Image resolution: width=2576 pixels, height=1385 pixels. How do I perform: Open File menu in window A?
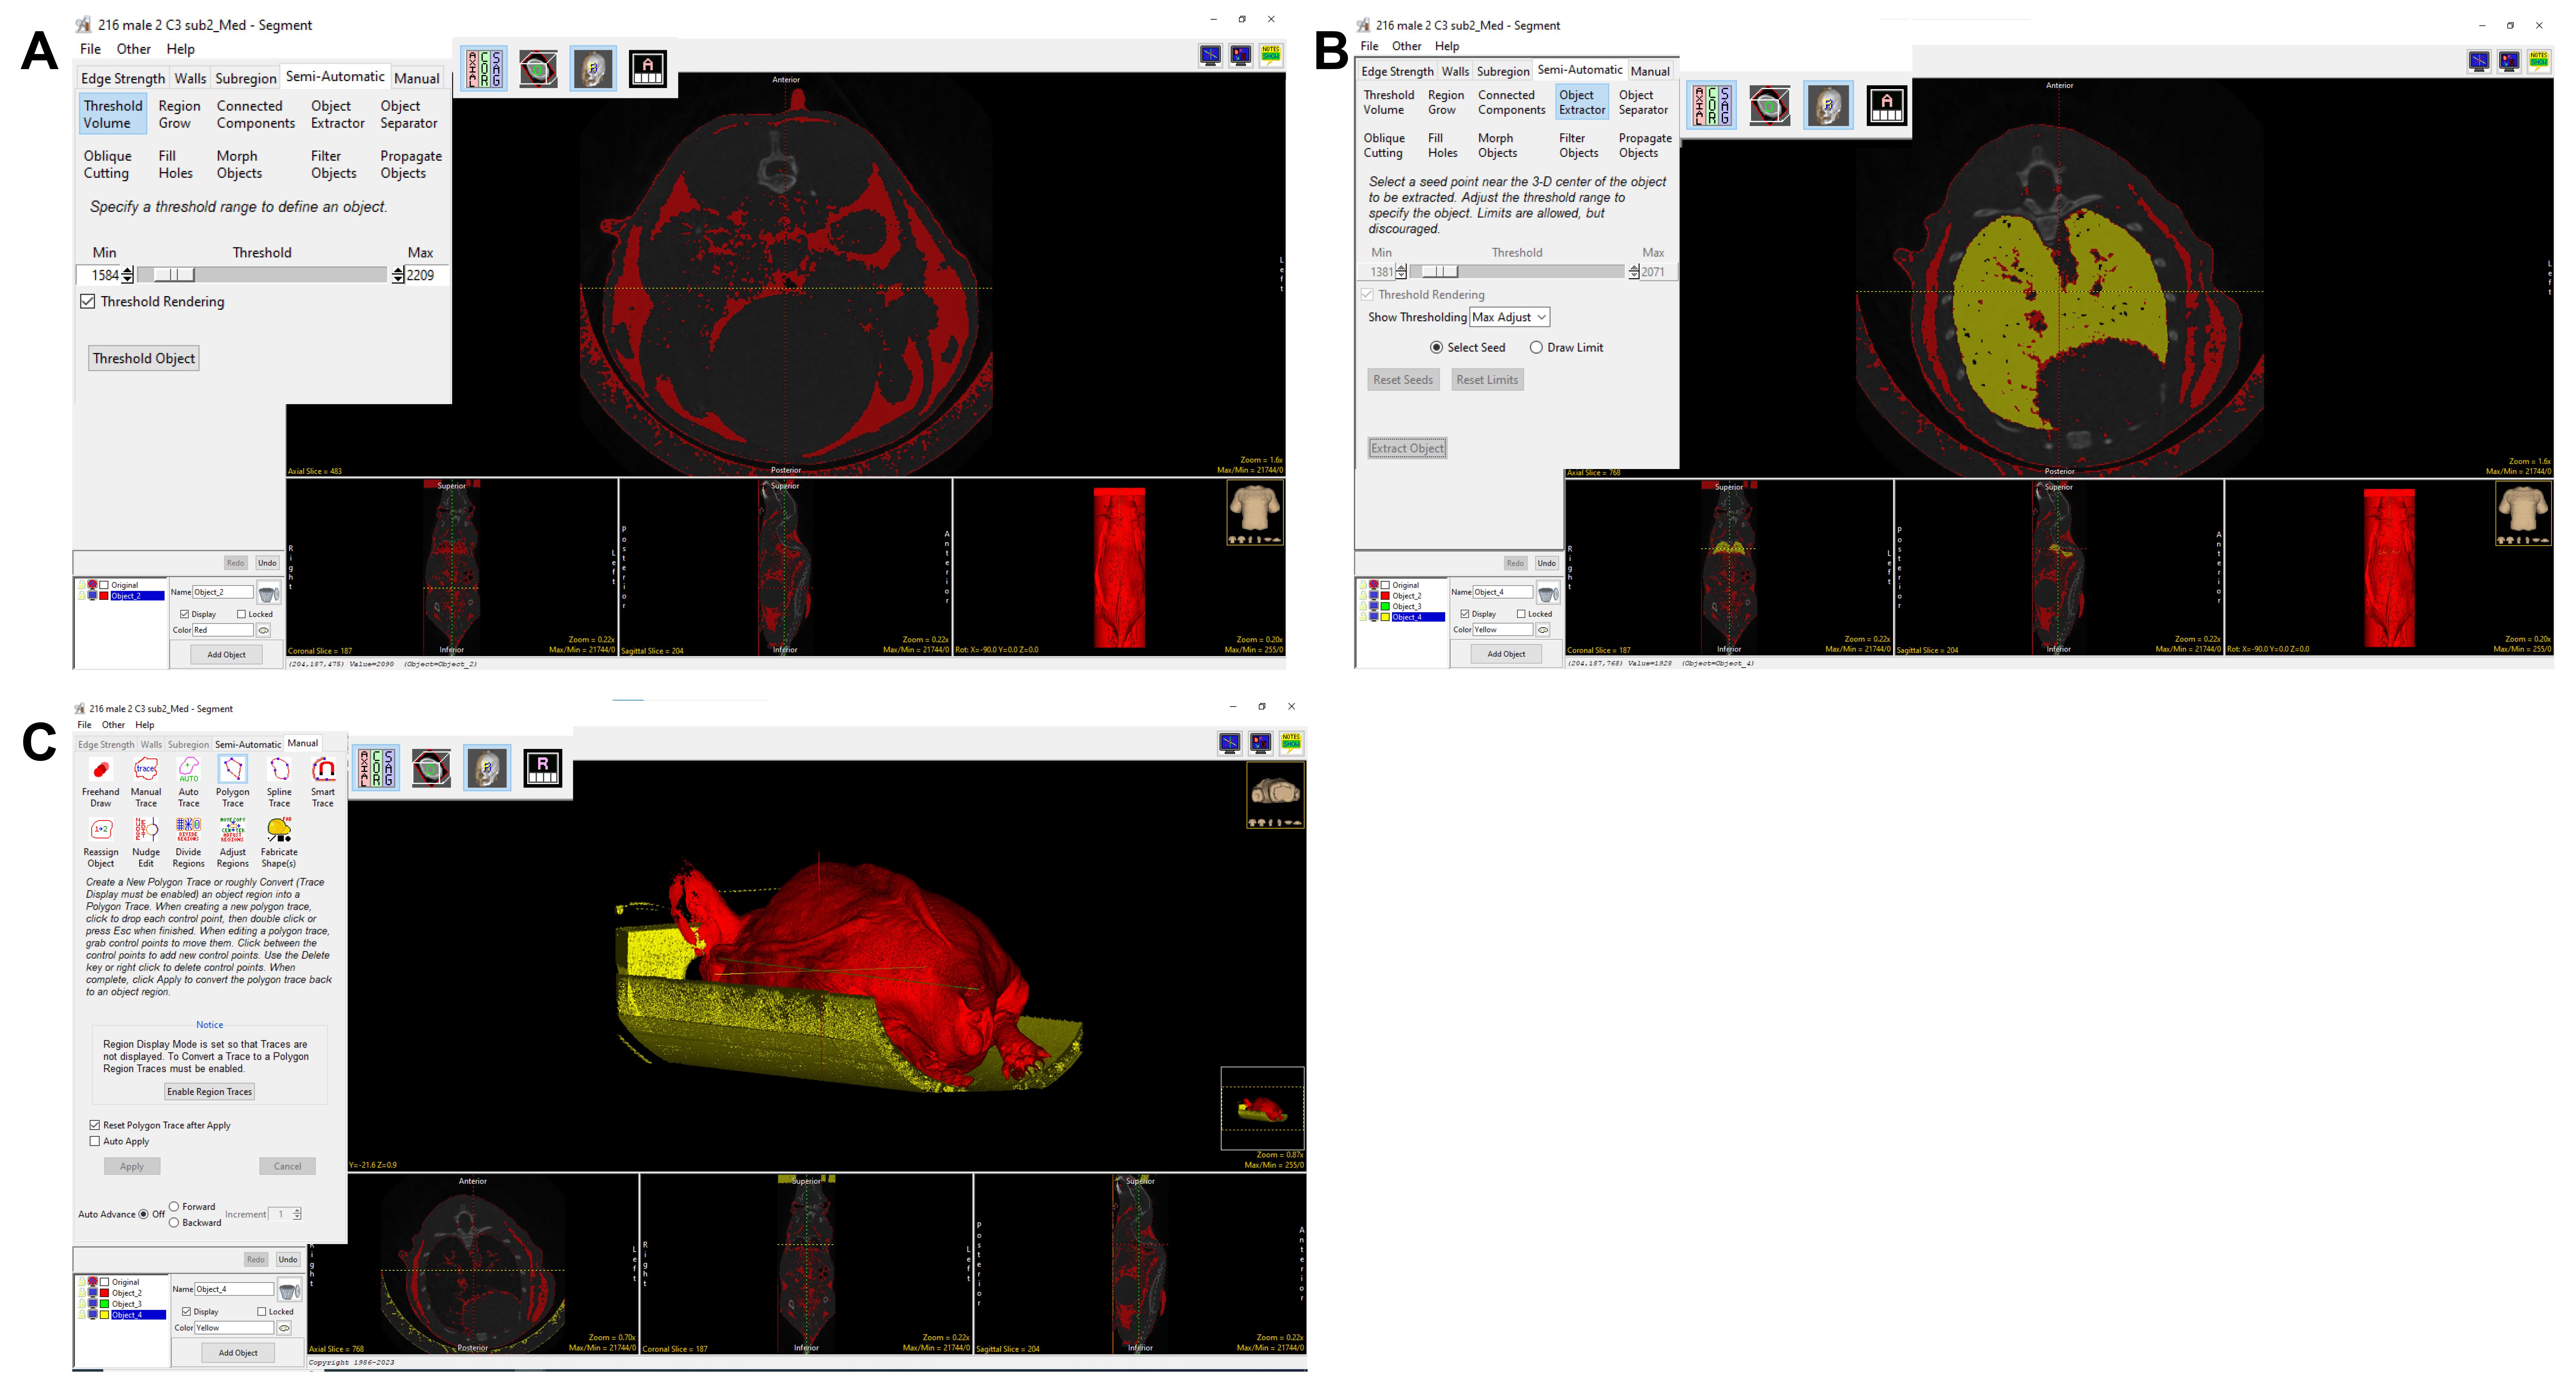[90, 49]
